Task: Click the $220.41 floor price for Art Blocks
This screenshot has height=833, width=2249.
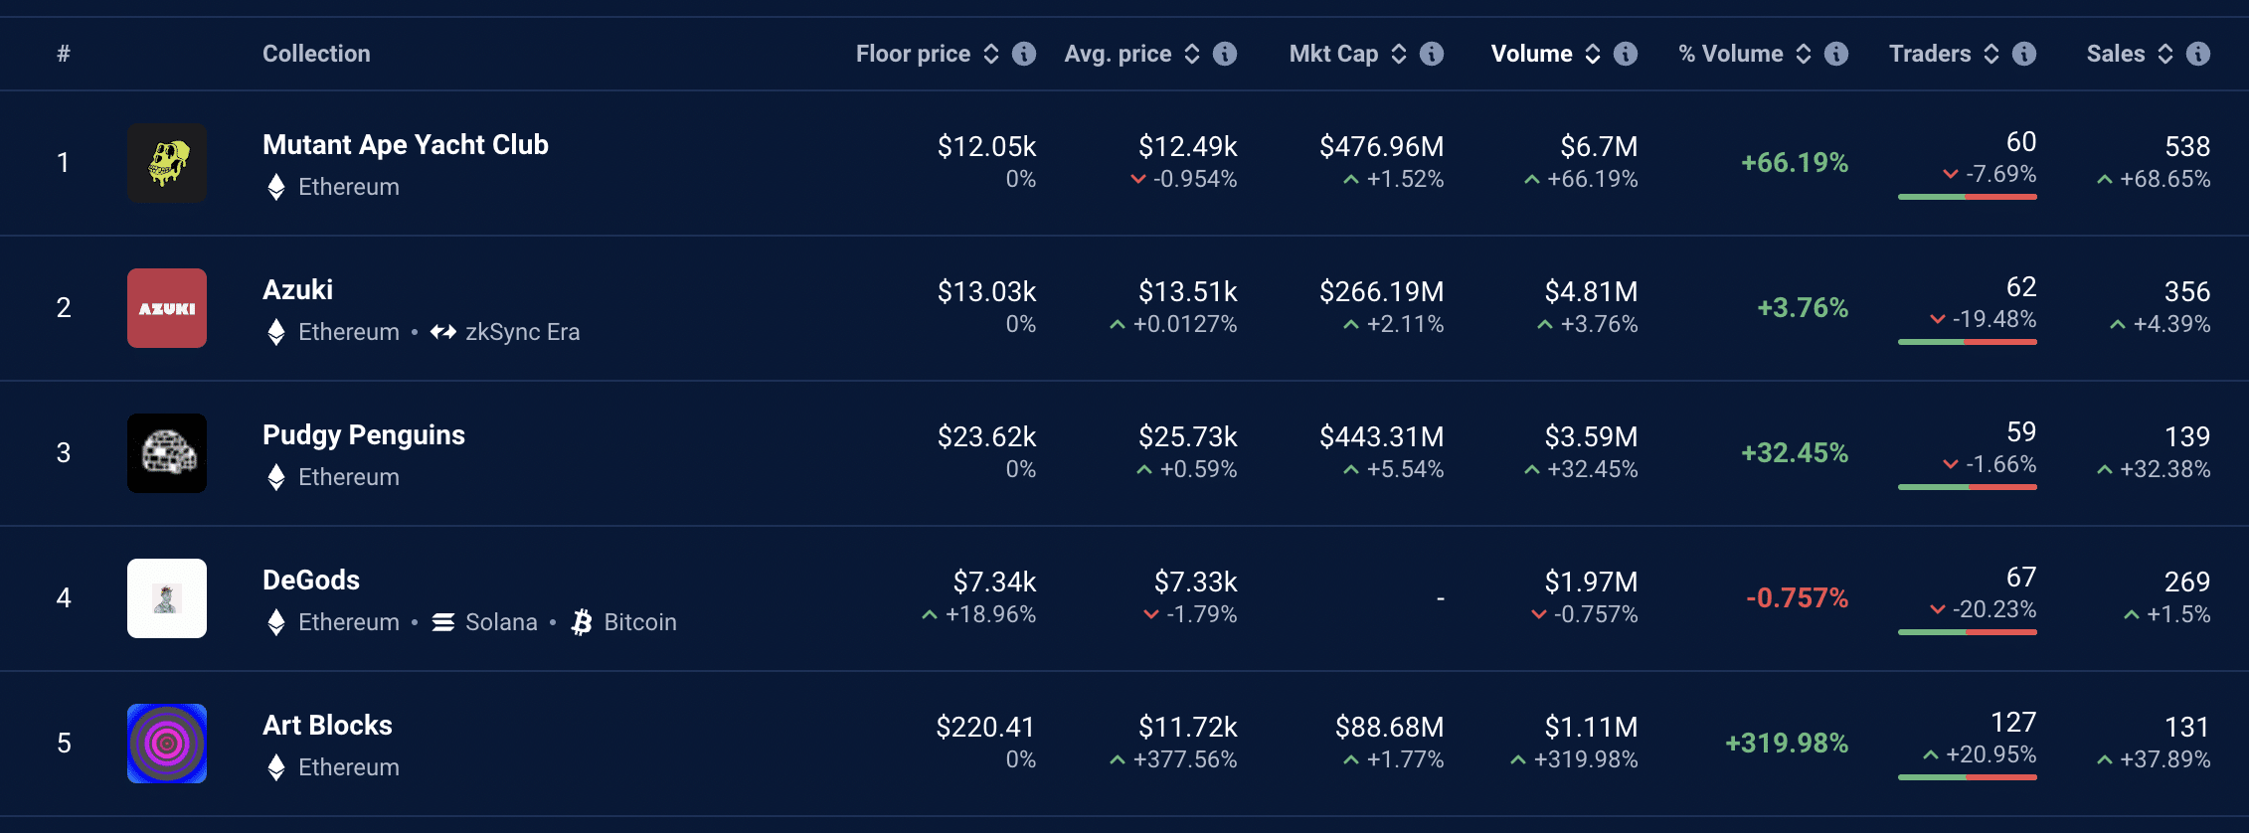Action: pos(985,728)
